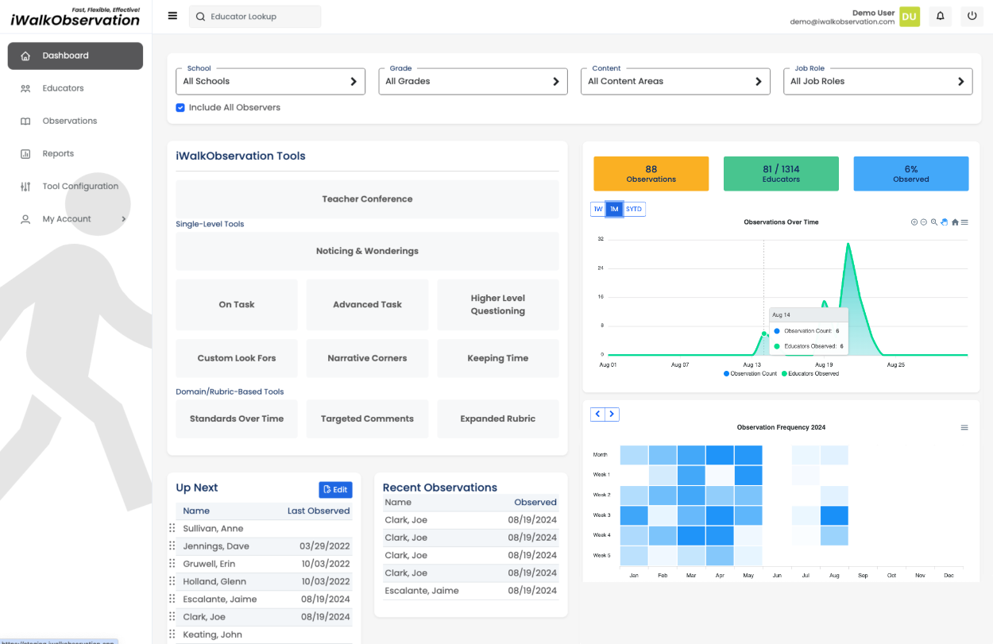The width and height of the screenshot is (993, 644).
Task: Launch Teacher Conference tool
Action: 367,199
